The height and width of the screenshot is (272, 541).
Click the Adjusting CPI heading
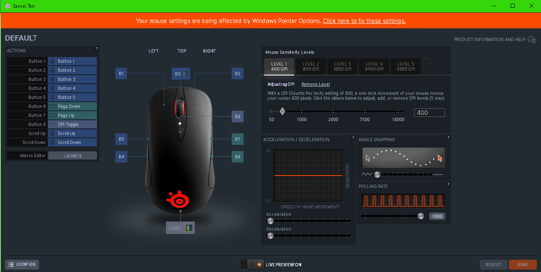click(x=281, y=84)
